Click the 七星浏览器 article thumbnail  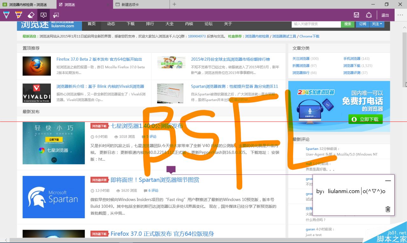54,143
